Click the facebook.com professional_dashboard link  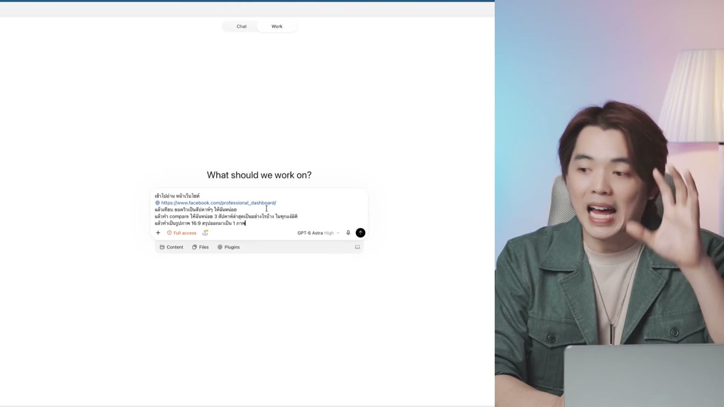tap(218, 203)
